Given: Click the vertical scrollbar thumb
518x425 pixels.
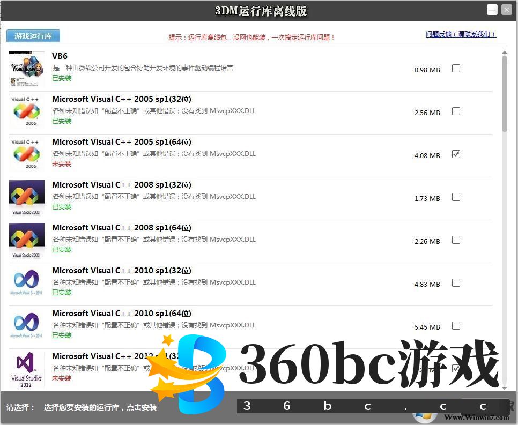Looking at the screenshot, I should point(505,93).
